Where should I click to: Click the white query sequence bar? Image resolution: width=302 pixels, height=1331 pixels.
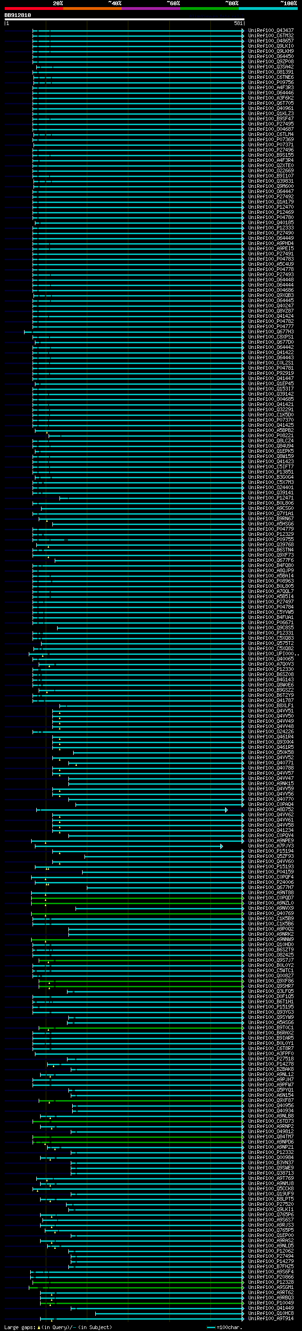(125, 20)
